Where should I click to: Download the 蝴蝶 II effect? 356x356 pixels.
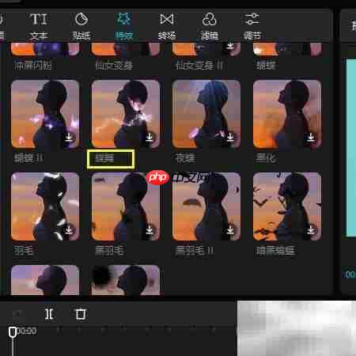(69, 138)
